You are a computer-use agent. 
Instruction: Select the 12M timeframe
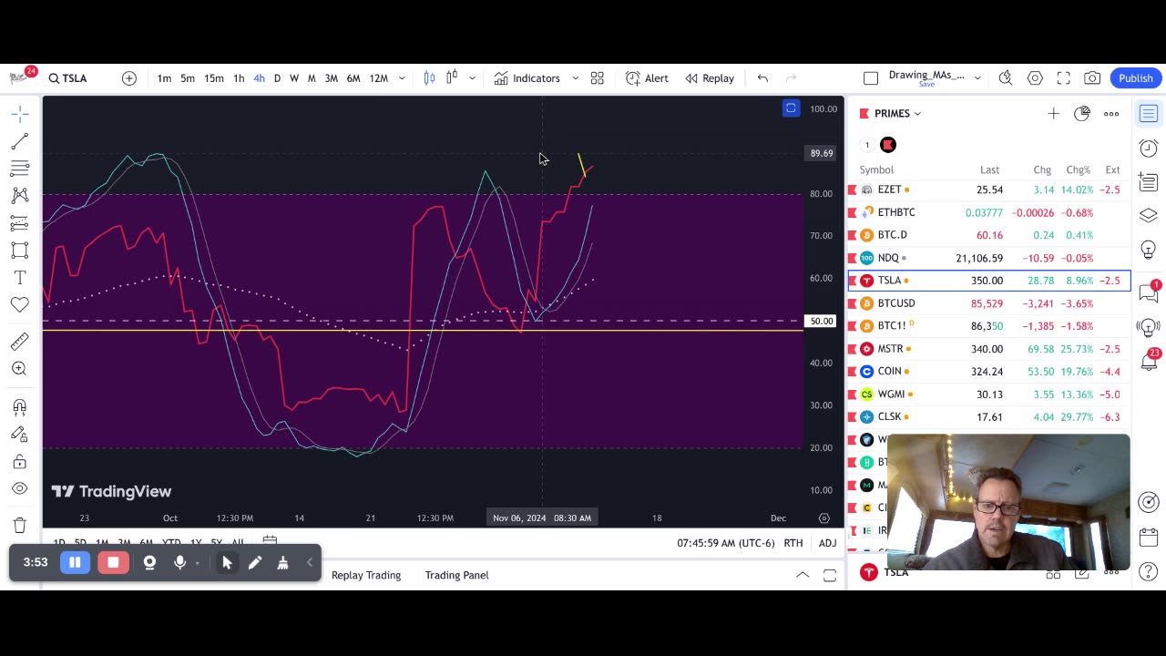click(378, 78)
